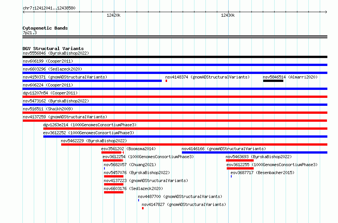Viewport: 338px width, 223px height.
Task: Click nsv4487700 (gnomADStructuralVariants) label
Action: (x=180, y=196)
